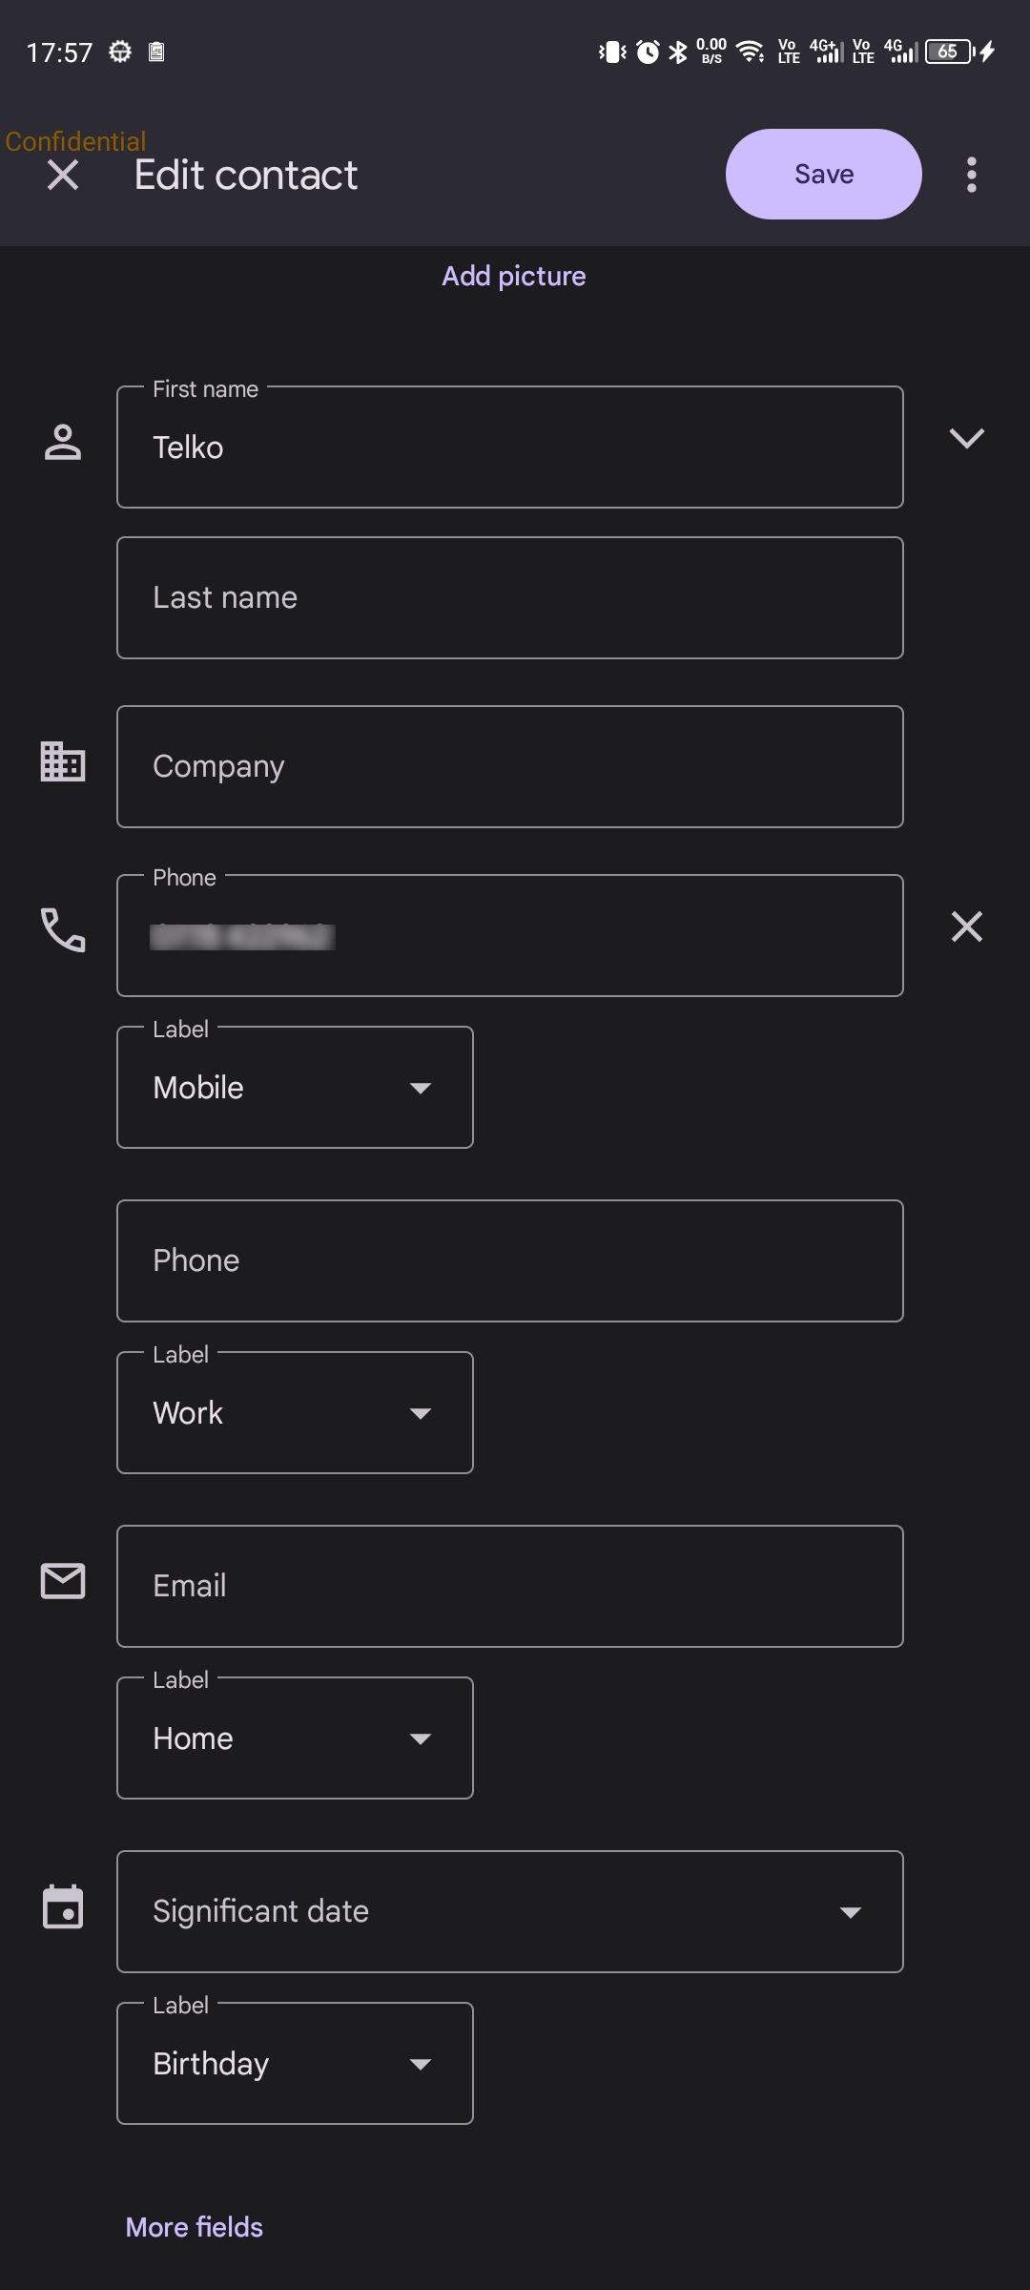The image size is (1030, 2290).
Task: Tap the email envelope icon
Action: [x=63, y=1581]
